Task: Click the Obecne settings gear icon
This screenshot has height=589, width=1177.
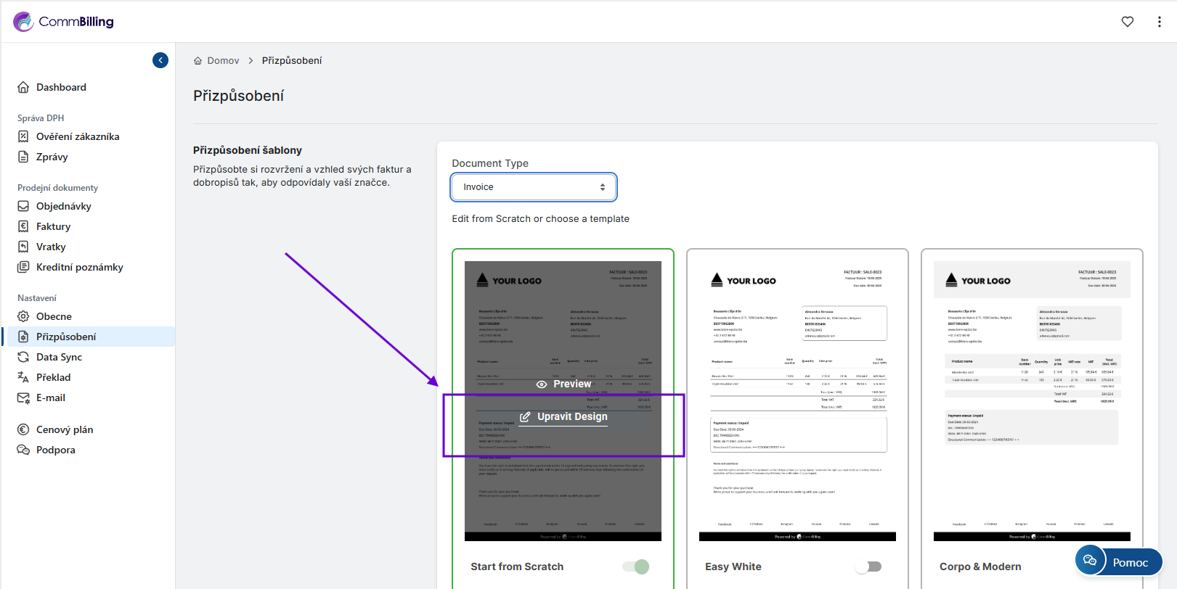Action: point(23,316)
